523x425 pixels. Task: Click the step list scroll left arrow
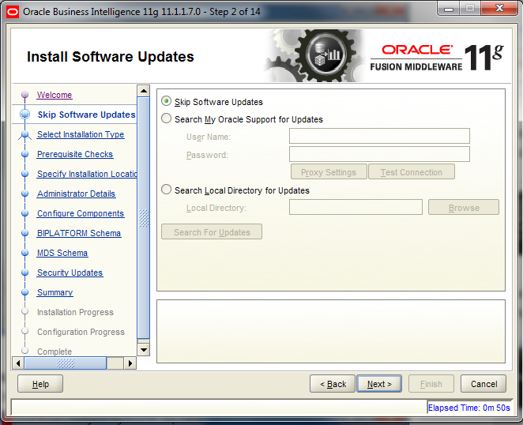(x=18, y=363)
